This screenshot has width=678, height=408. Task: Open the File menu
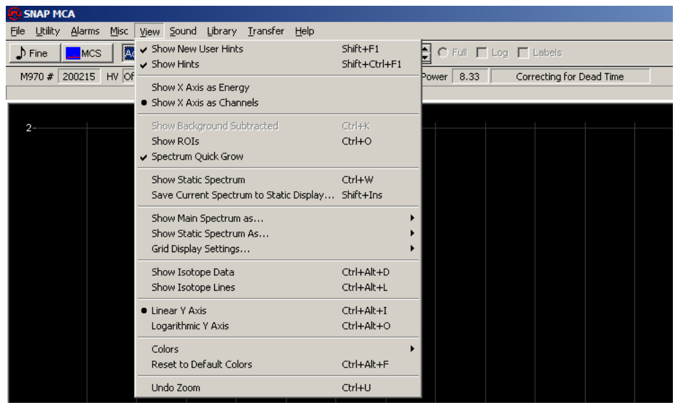18,31
